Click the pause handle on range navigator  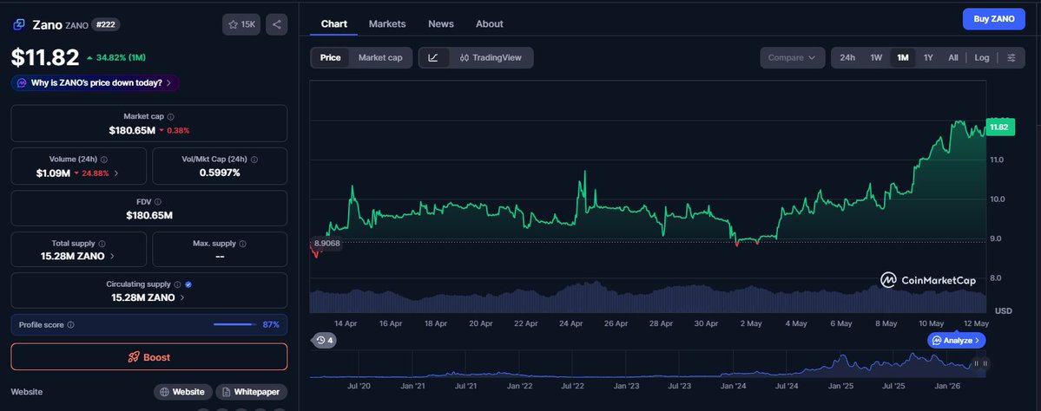(x=980, y=363)
